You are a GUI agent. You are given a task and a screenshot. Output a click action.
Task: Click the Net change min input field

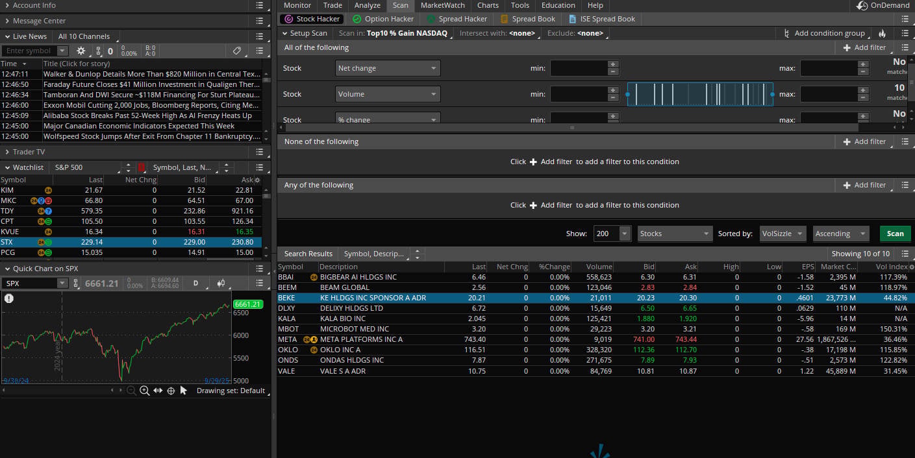[x=579, y=68]
